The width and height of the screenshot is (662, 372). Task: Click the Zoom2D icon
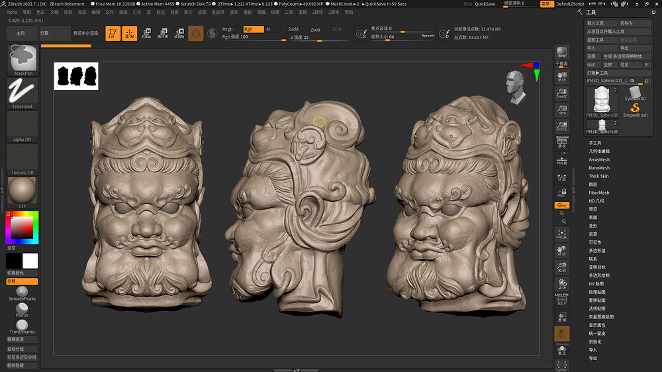point(562,93)
